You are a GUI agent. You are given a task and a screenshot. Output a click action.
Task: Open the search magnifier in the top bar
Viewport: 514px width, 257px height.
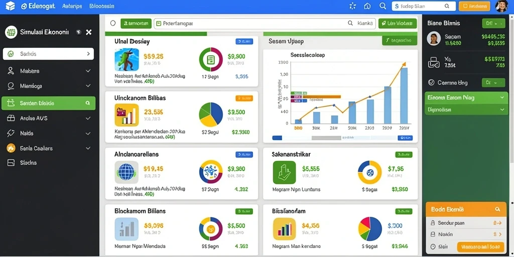382,6
